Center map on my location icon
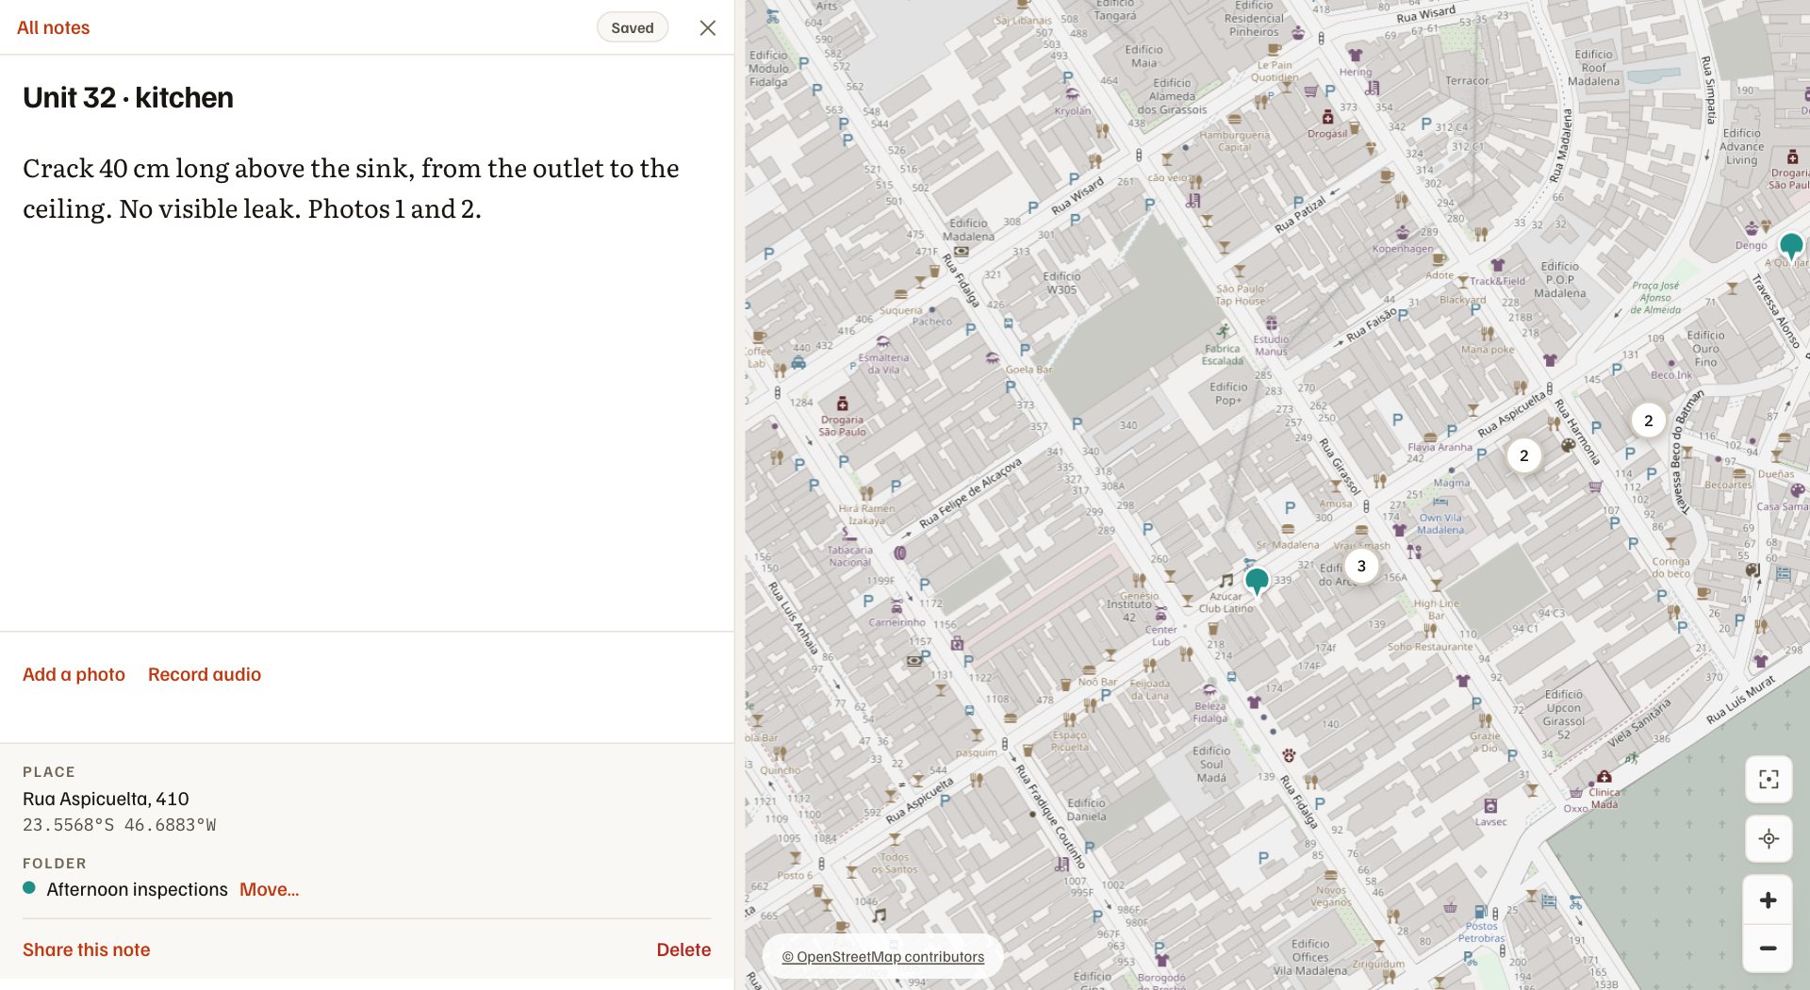 pyautogui.click(x=1769, y=838)
